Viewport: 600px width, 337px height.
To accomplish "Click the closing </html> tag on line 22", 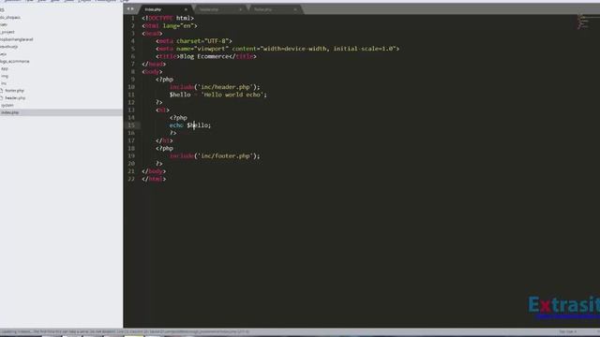I will pos(154,179).
